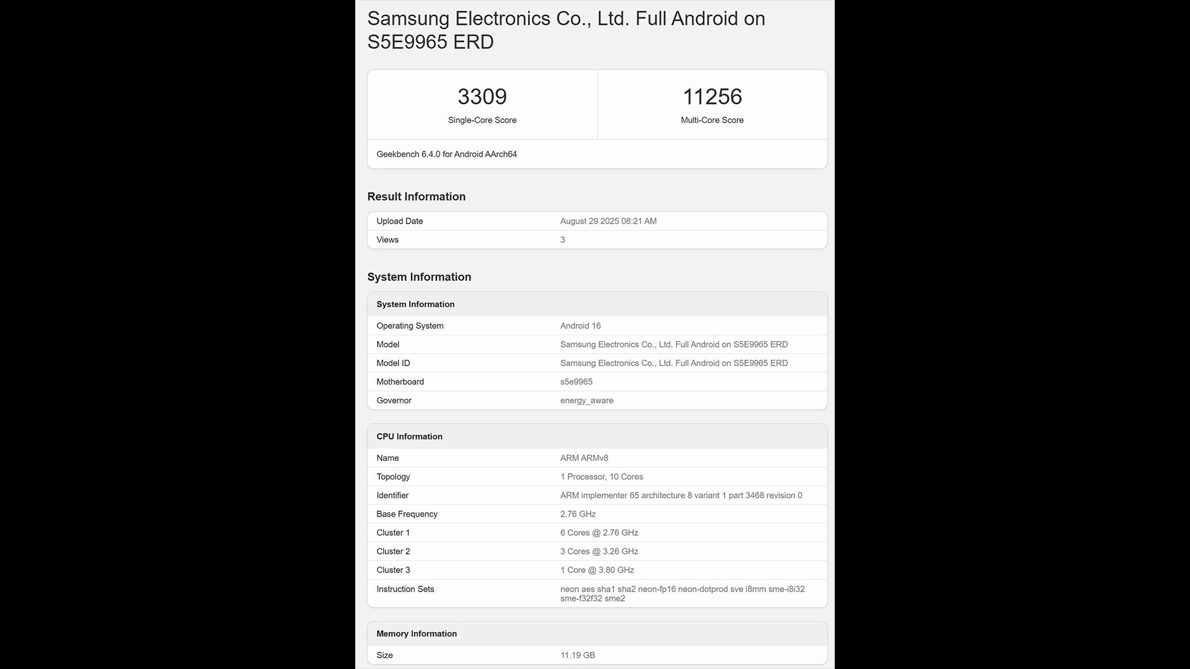The image size is (1190, 669).
Task: Click the energy_aware governor value
Action: [586, 400]
